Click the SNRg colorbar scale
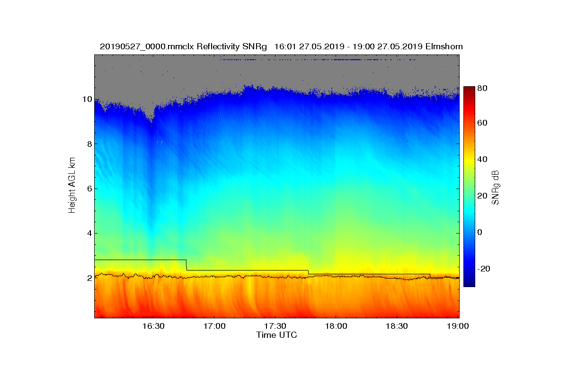The image size is (568, 379). click(x=469, y=187)
